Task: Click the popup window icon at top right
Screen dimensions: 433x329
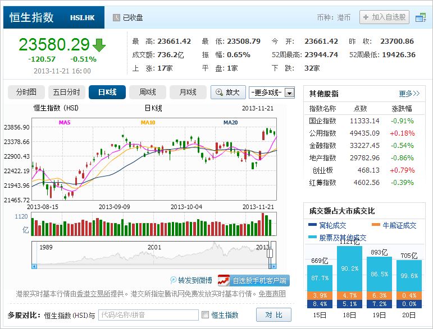Action: coord(421,17)
